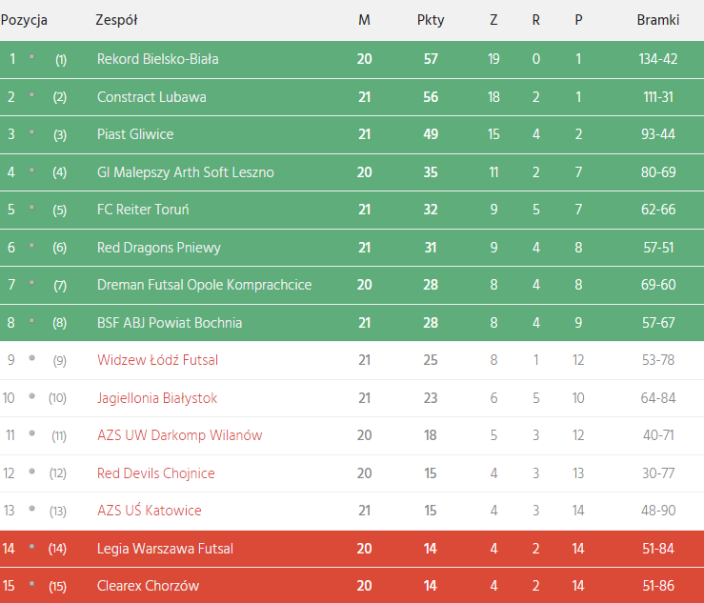
Task: Click the position-change dot in Rekord Bielsko-Biała row
Action: [31, 57]
